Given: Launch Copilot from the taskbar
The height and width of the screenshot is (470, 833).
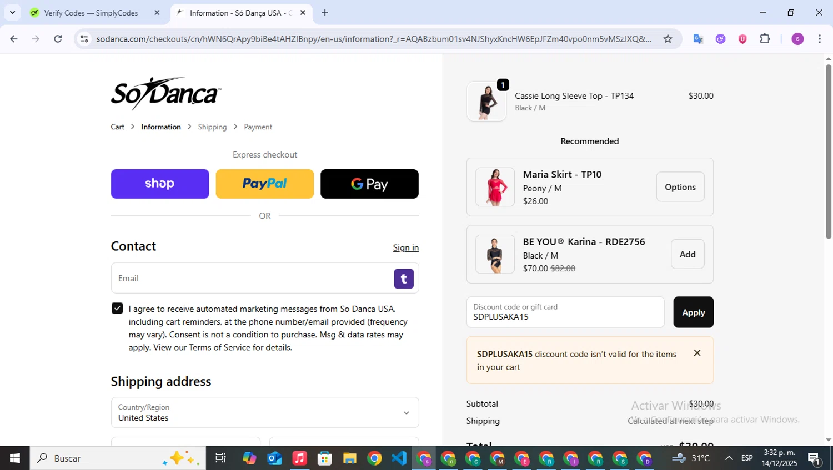Looking at the screenshot, I should [249, 458].
